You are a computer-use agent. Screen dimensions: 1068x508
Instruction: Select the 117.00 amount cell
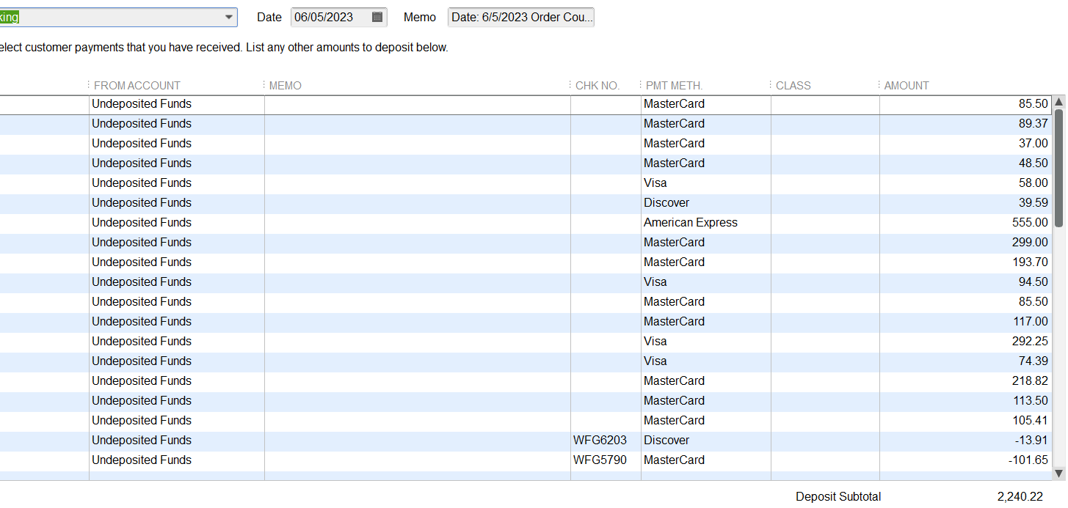tap(965, 322)
